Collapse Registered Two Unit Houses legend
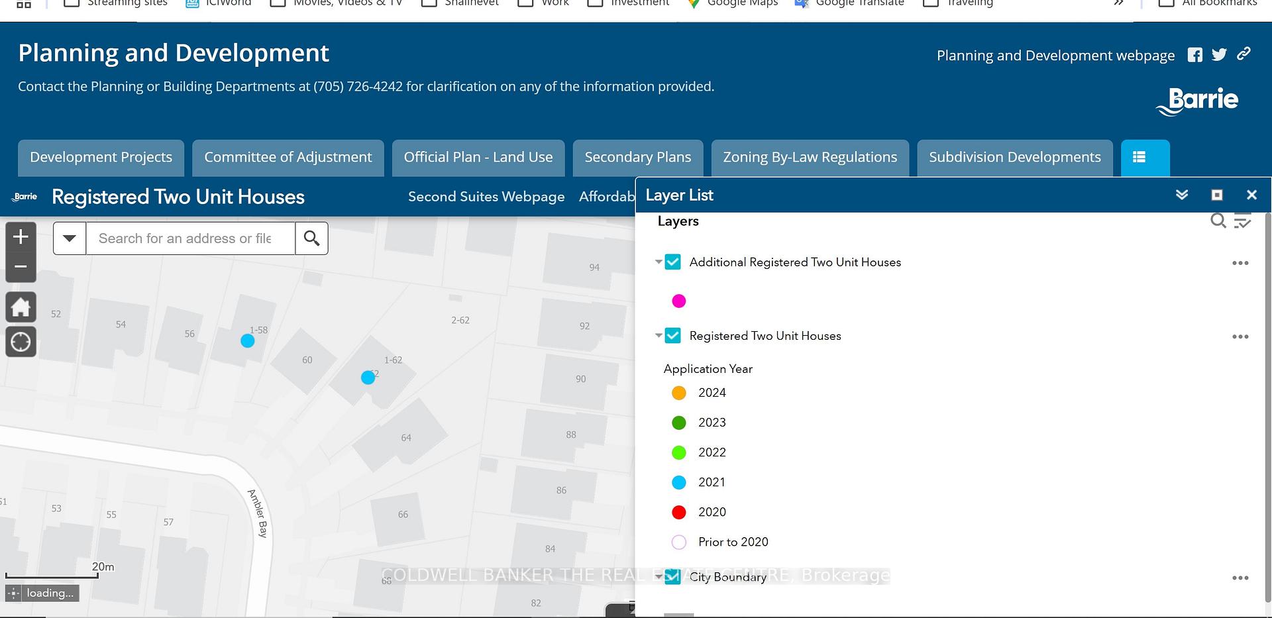This screenshot has height=618, width=1272. click(659, 336)
